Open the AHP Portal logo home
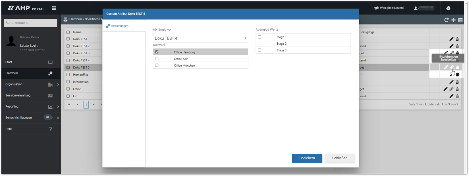 (26, 8)
